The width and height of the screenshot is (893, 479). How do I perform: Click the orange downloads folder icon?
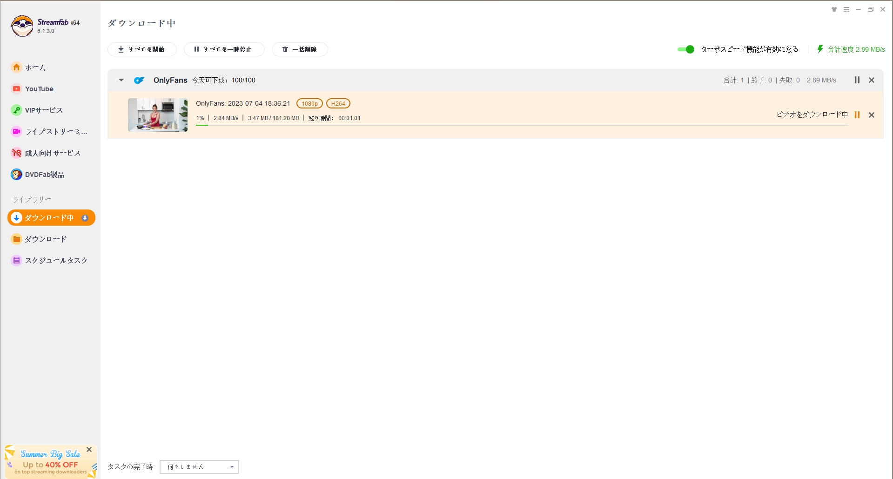point(16,239)
